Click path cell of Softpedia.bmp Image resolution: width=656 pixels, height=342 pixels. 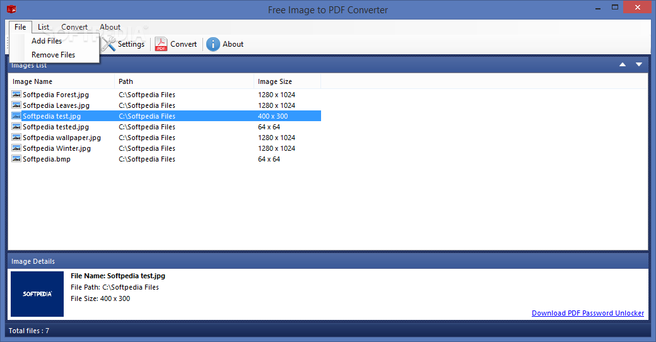[x=147, y=159]
